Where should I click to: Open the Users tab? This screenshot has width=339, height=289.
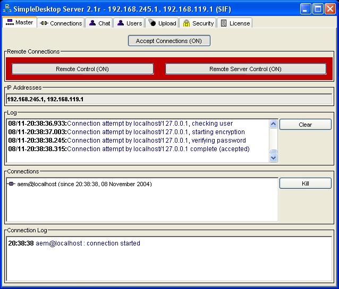point(129,23)
